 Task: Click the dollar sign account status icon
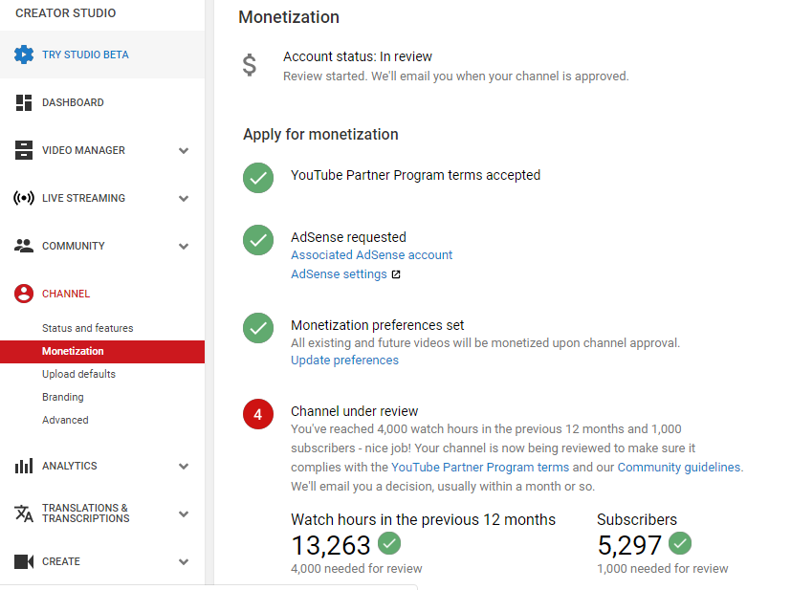[x=250, y=66]
